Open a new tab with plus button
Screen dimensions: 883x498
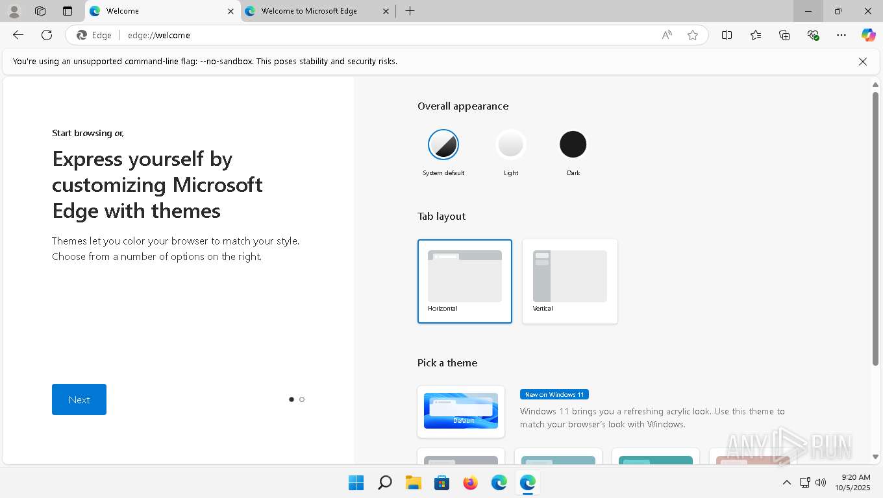410,11
